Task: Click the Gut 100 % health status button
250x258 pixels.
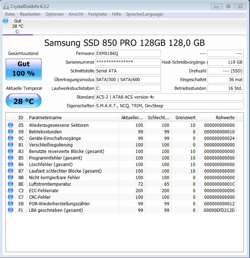Action: click(x=24, y=69)
